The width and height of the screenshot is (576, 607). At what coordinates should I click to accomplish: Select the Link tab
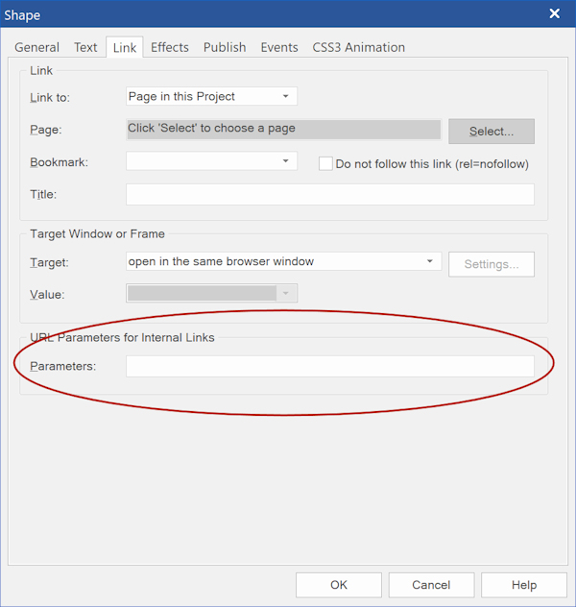(x=125, y=48)
